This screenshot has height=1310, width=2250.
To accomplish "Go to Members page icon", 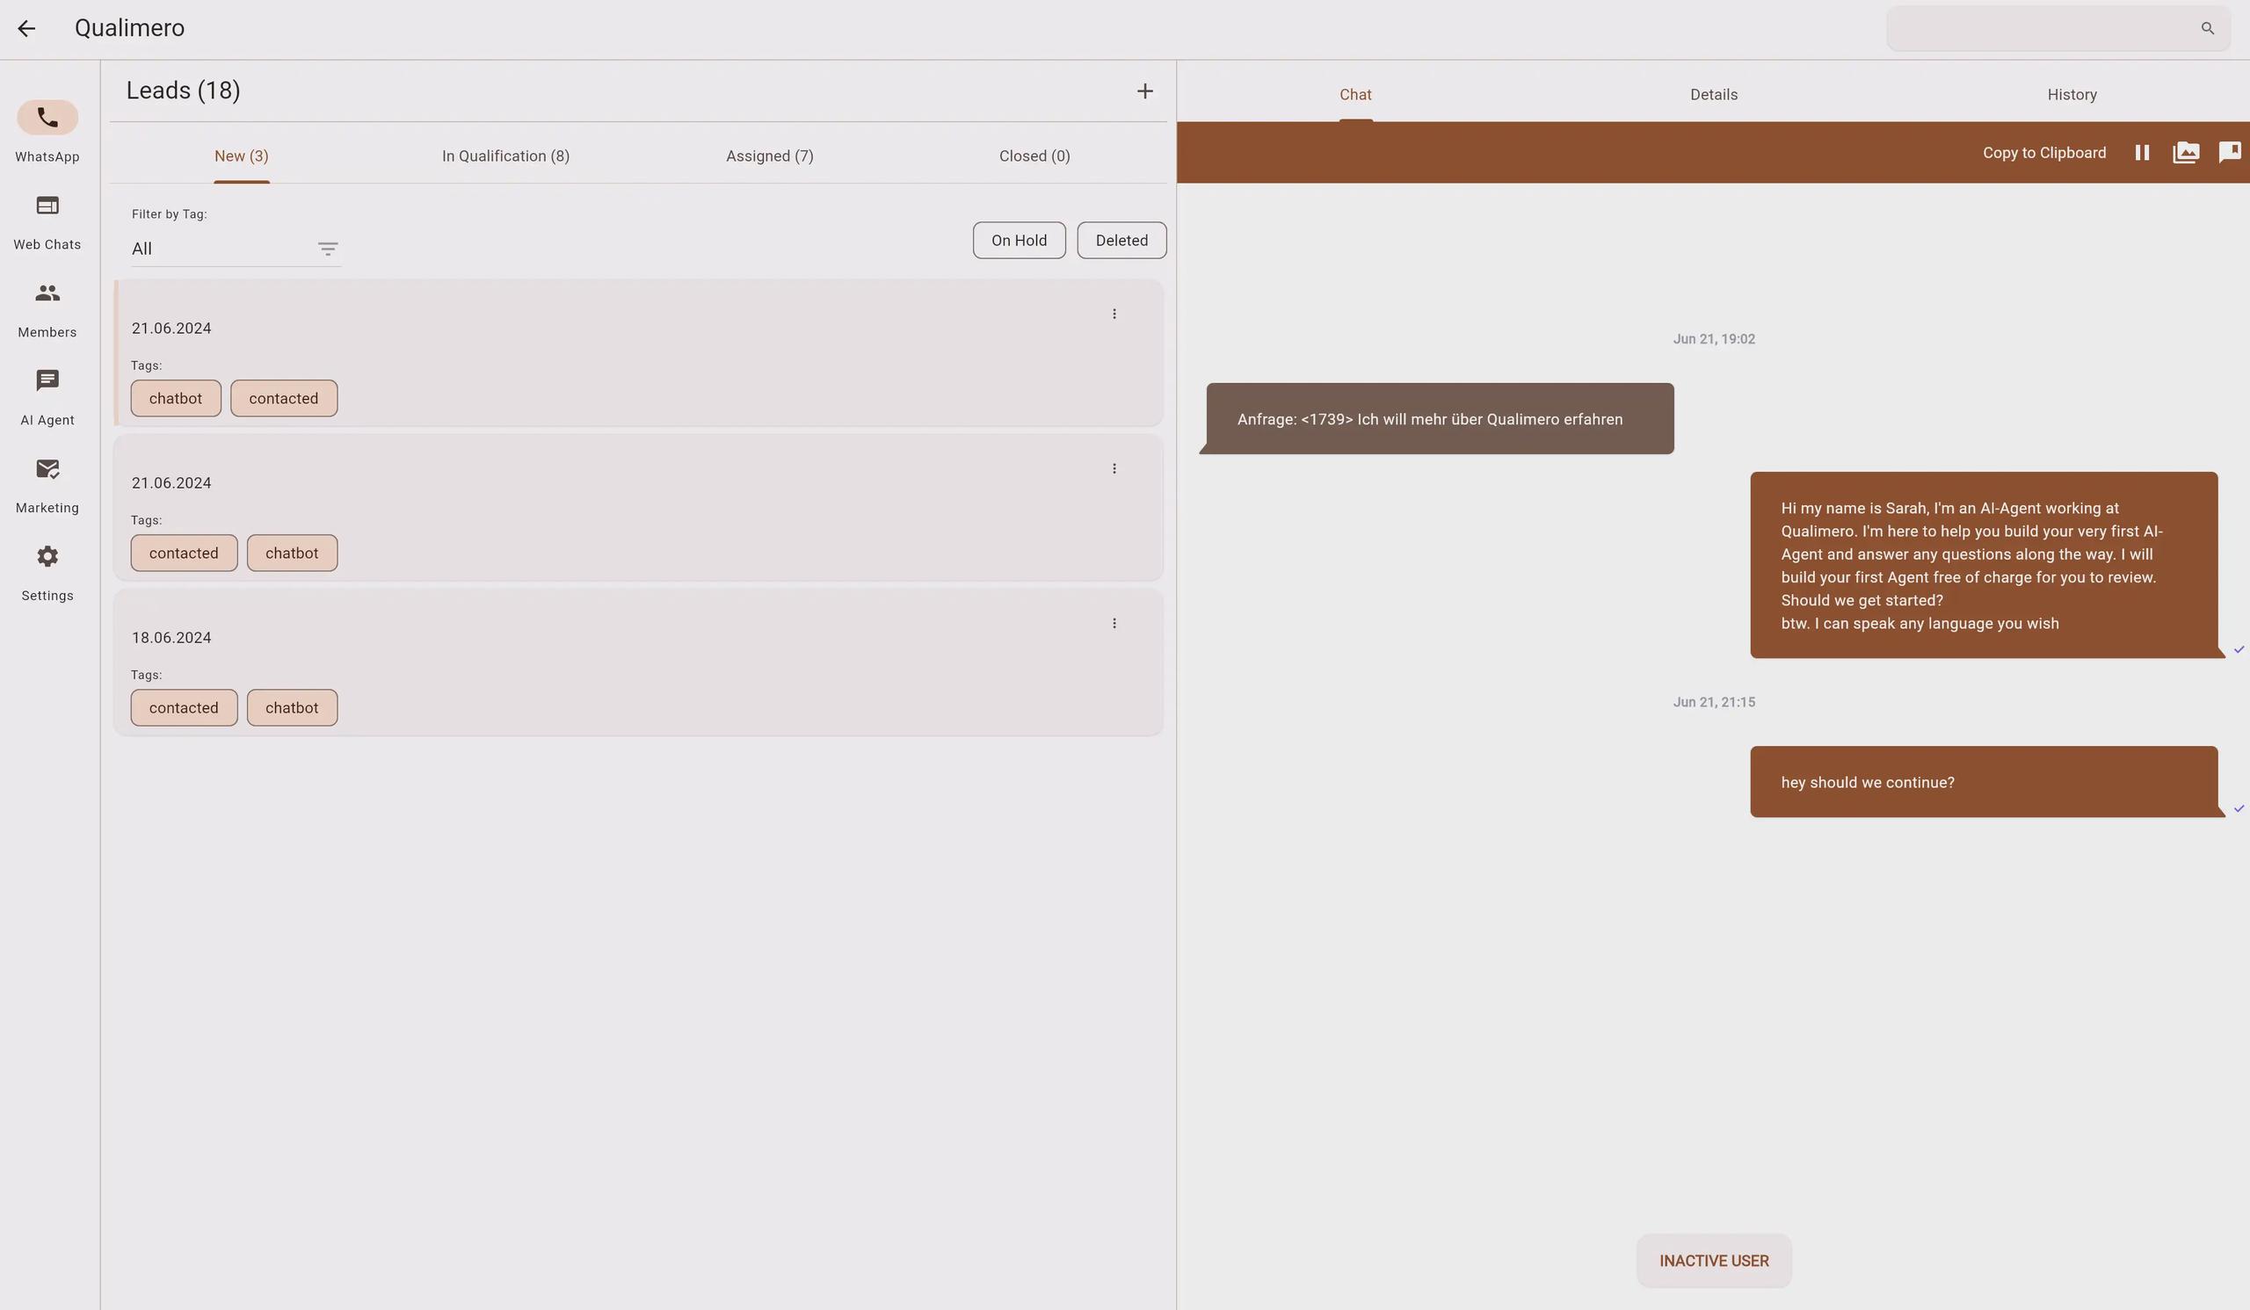I will 47,293.
